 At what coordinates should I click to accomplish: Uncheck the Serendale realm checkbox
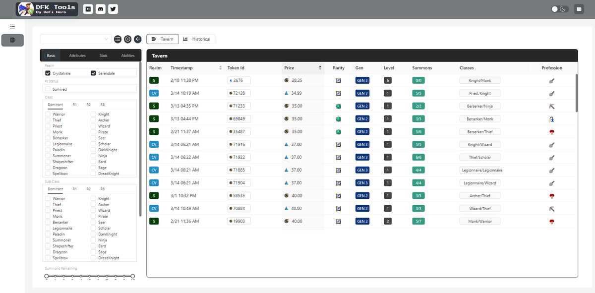coord(93,73)
